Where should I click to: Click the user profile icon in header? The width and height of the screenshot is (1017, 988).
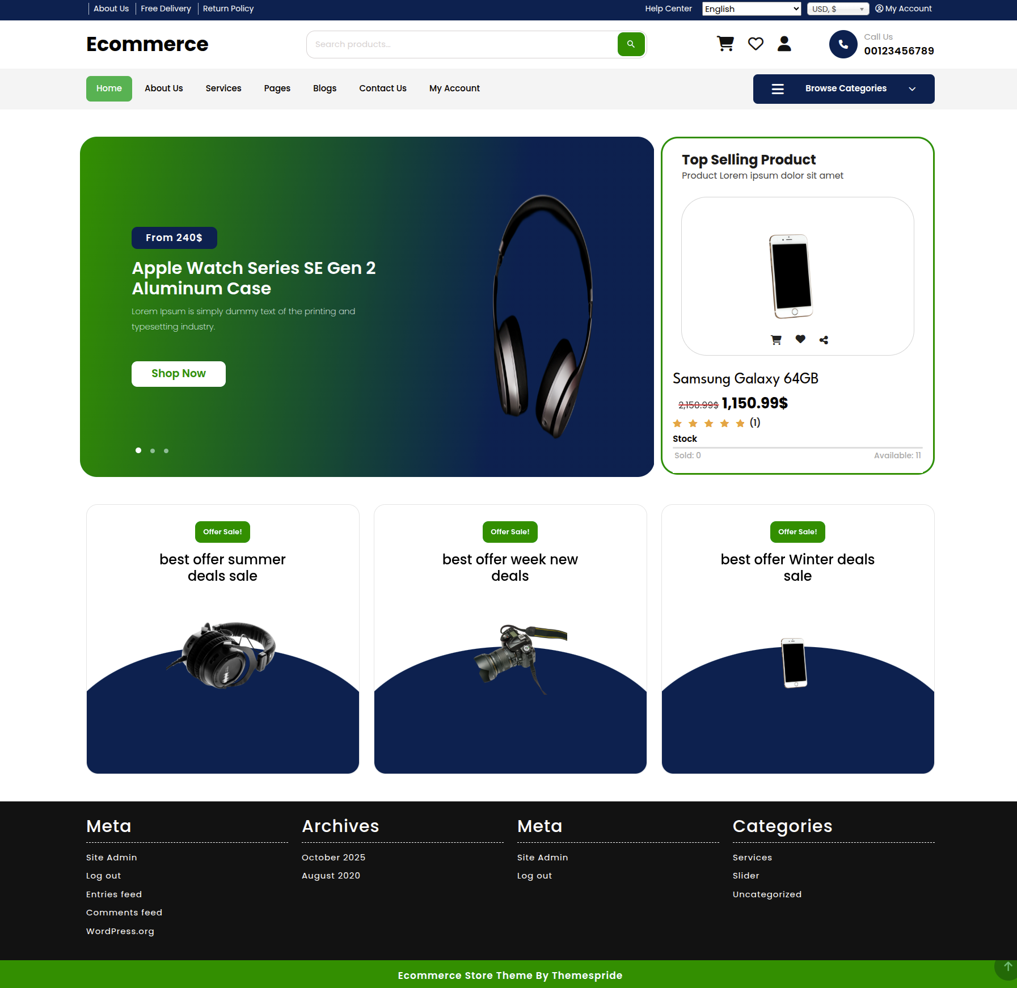(x=784, y=44)
